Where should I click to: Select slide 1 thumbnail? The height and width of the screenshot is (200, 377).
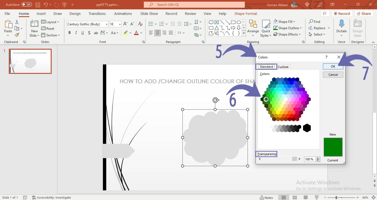click(30, 61)
